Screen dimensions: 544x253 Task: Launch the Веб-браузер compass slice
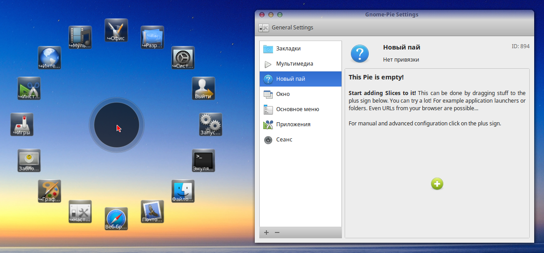click(x=116, y=219)
